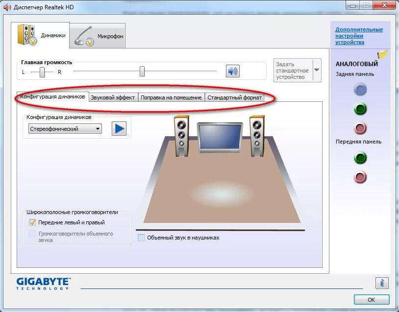The image size is (399, 312).
Task: Click the monitor image between the speakers
Action: [220, 138]
